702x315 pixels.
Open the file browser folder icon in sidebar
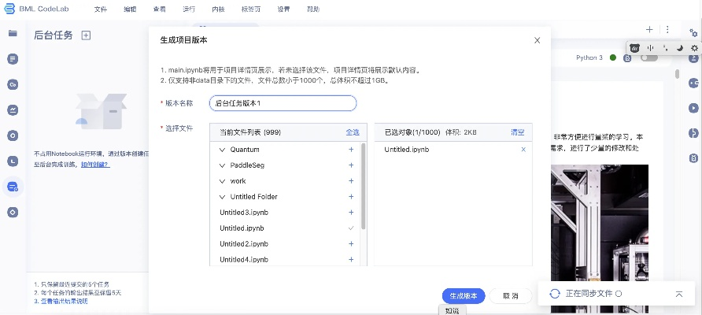[13, 34]
